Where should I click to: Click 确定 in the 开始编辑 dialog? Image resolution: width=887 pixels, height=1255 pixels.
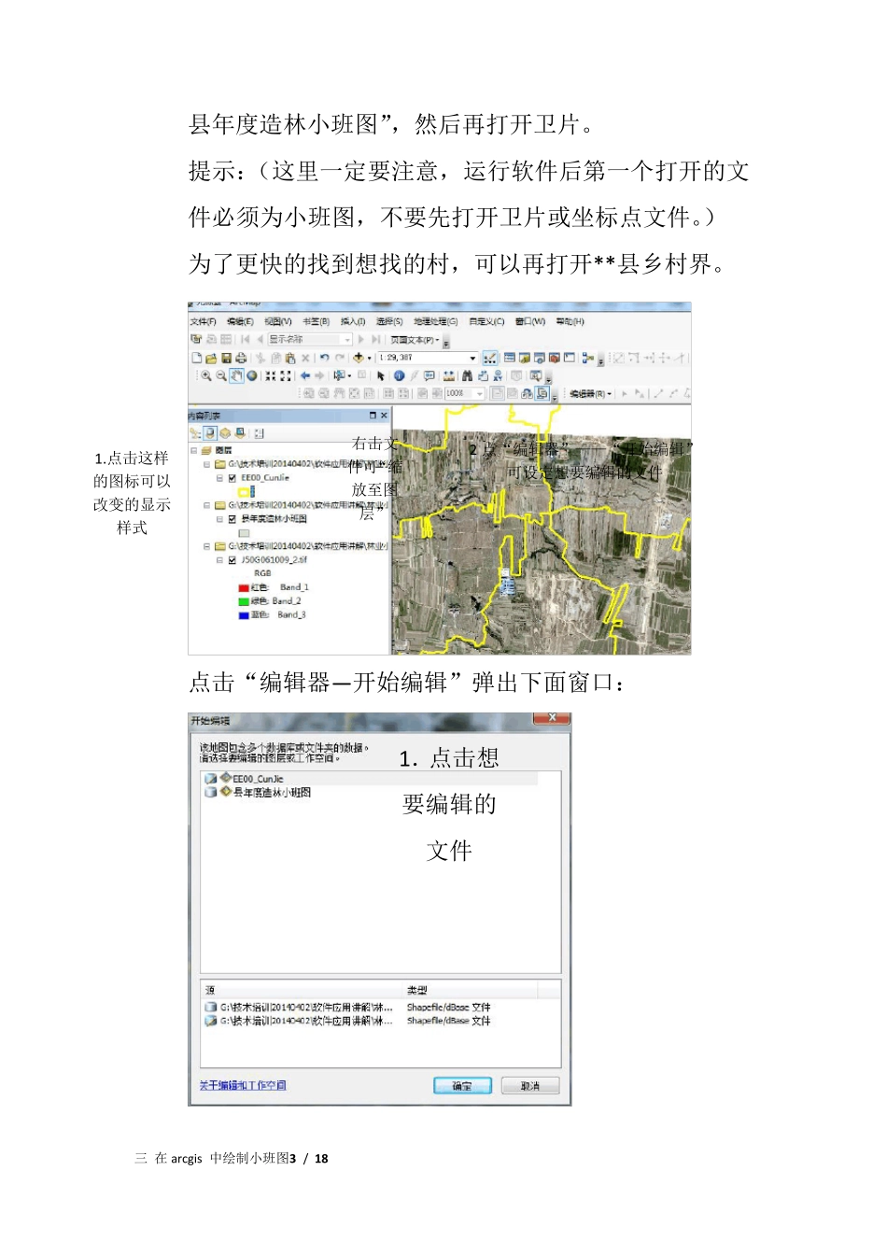point(462,1085)
